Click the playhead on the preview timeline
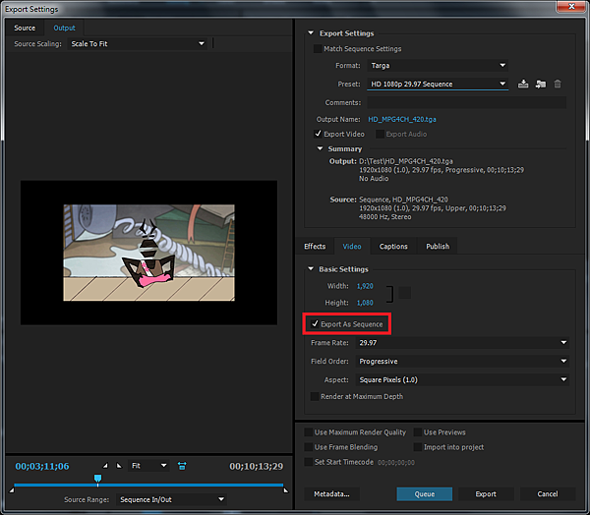Viewport: 590px width, 515px height. (97, 478)
